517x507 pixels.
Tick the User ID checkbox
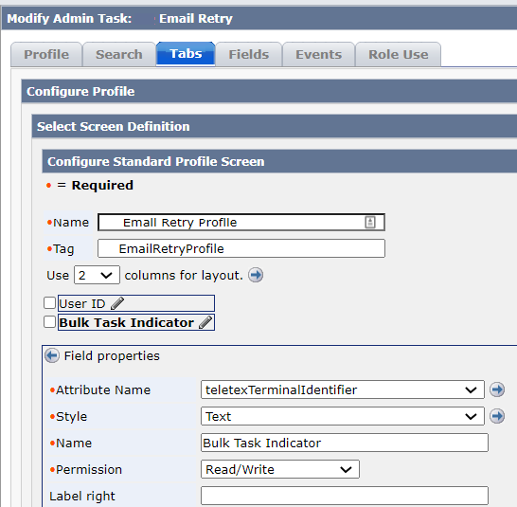click(x=49, y=302)
